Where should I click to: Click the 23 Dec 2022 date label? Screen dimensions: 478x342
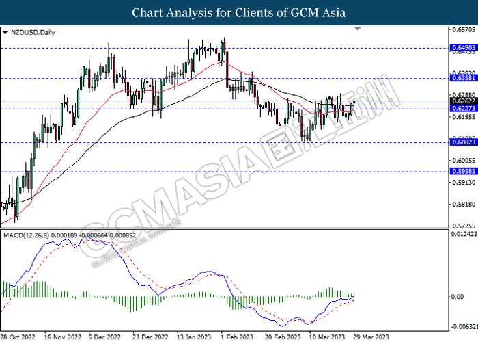click(150, 337)
